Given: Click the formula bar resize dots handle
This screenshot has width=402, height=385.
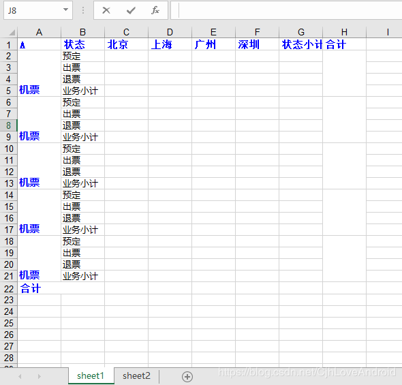Looking at the screenshot, I should point(83,10).
